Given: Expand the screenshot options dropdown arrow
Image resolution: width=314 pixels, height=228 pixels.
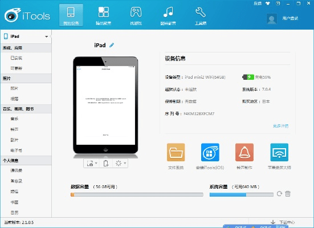Looking at the screenshot, I should point(96,163).
